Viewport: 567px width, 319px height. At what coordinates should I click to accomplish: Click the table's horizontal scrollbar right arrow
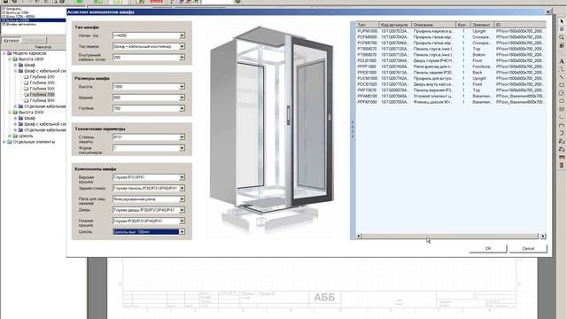pyautogui.click(x=543, y=237)
